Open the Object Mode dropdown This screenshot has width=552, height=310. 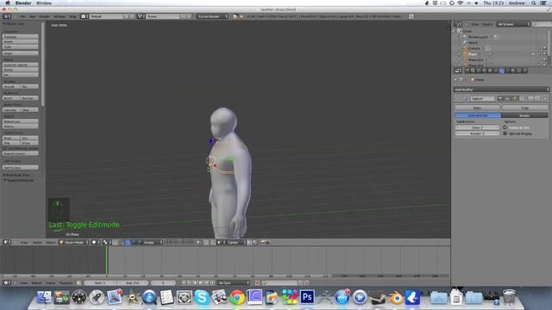pyautogui.click(x=73, y=242)
